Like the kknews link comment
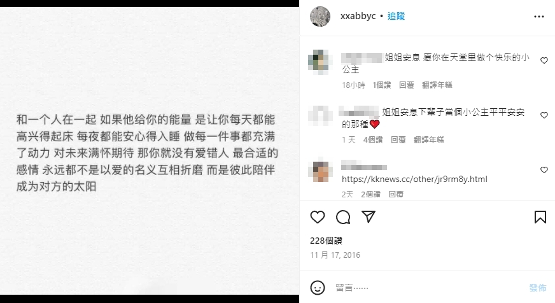Image resolution: width=555 pixels, height=303 pixels. (x=544, y=170)
